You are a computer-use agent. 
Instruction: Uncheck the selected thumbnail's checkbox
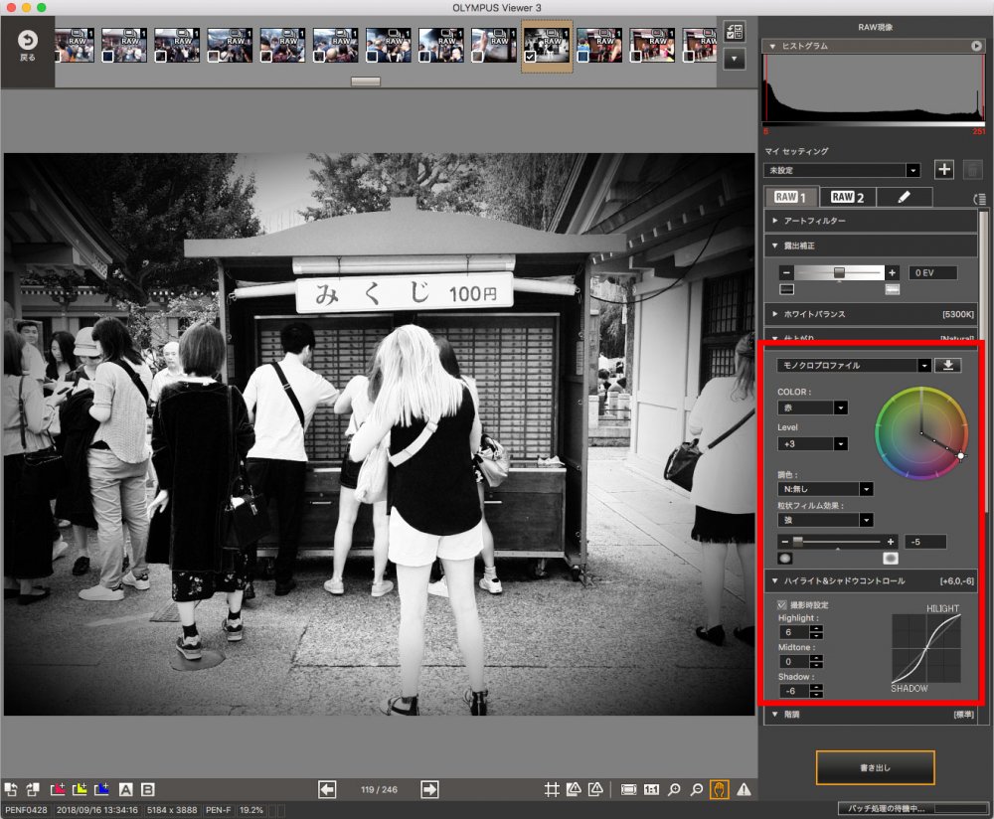click(531, 57)
